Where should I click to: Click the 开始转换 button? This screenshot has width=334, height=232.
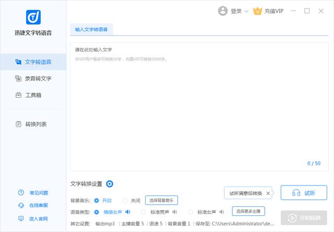point(304,218)
